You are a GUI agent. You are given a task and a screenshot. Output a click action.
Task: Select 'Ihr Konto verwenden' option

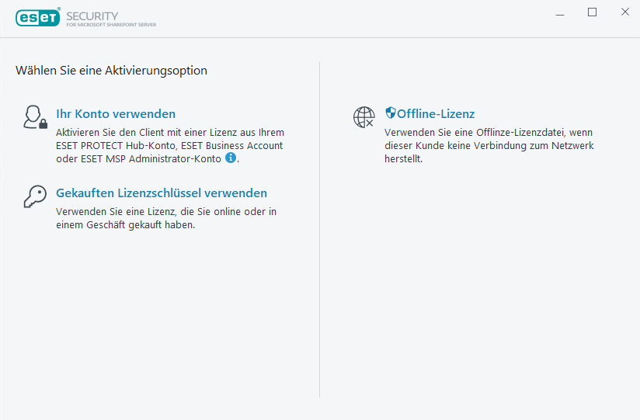pyautogui.click(x=116, y=114)
